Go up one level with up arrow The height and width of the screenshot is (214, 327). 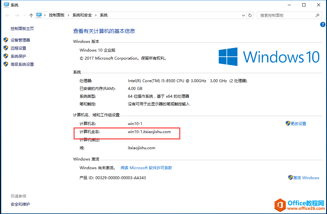click(31, 15)
